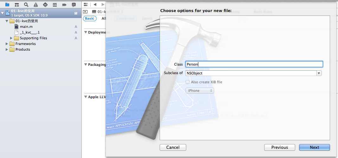Open the Project navigator folder icon
This screenshot has height=158, width=338.
click(7, 4)
